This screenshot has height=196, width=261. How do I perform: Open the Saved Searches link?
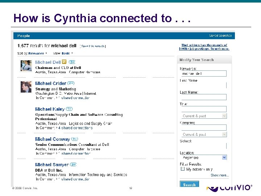click(x=220, y=36)
